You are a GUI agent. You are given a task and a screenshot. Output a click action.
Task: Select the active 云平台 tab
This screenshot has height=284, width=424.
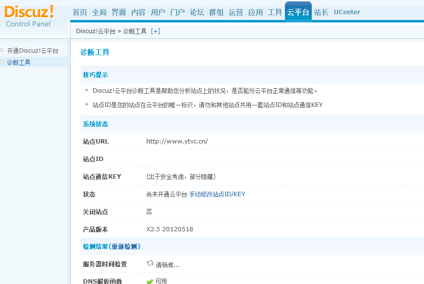(x=298, y=12)
